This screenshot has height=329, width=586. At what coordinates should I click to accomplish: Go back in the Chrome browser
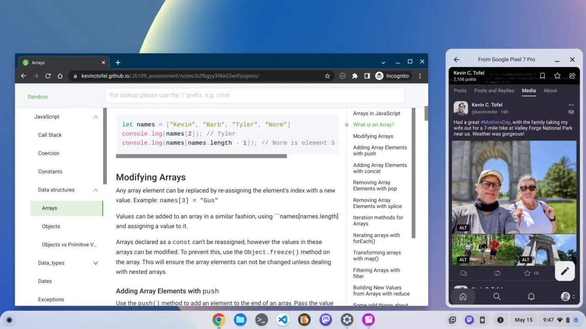[x=23, y=76]
